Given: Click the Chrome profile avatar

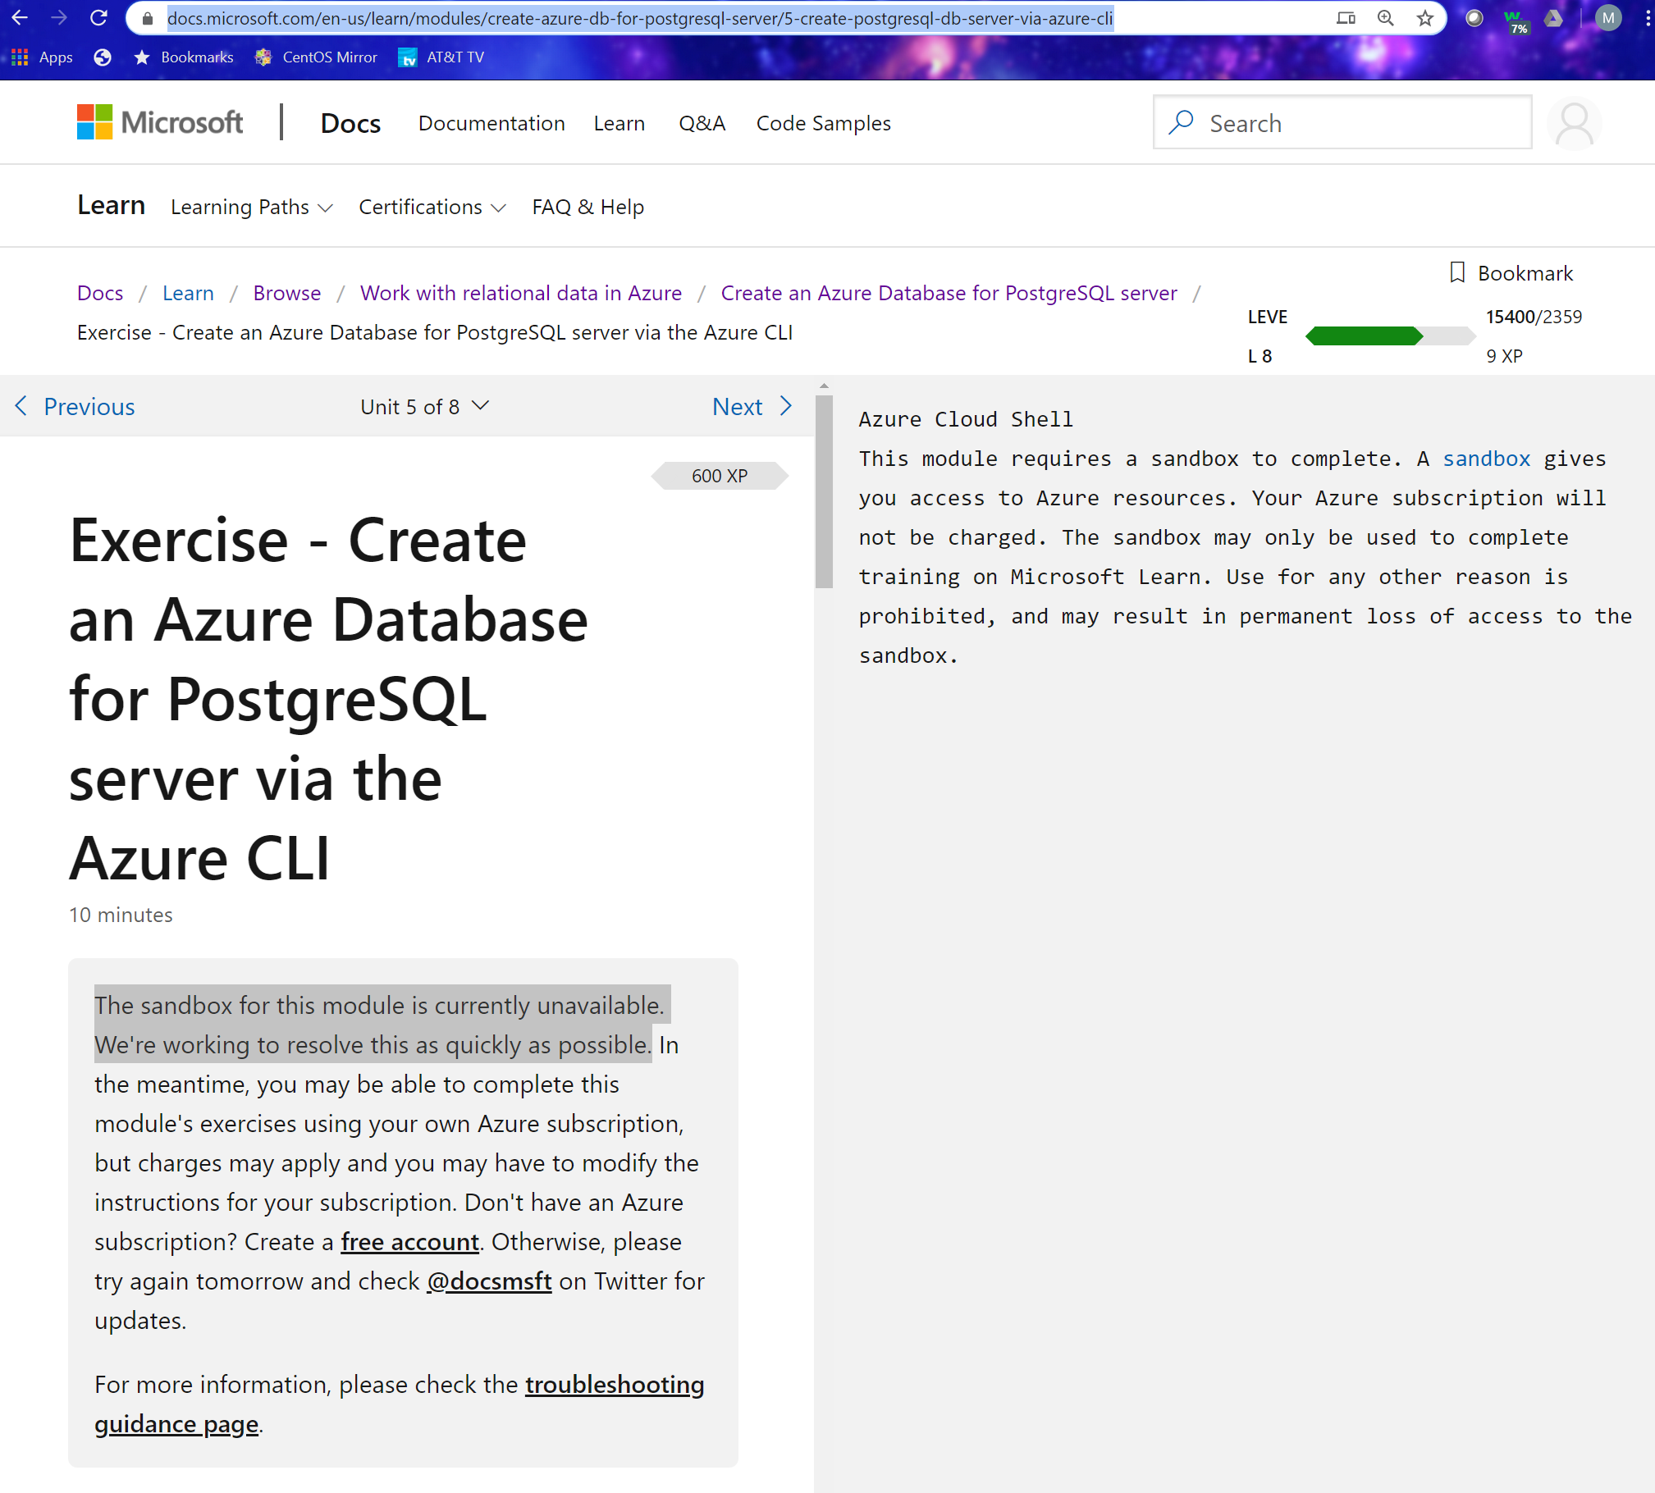Looking at the screenshot, I should (1608, 17).
